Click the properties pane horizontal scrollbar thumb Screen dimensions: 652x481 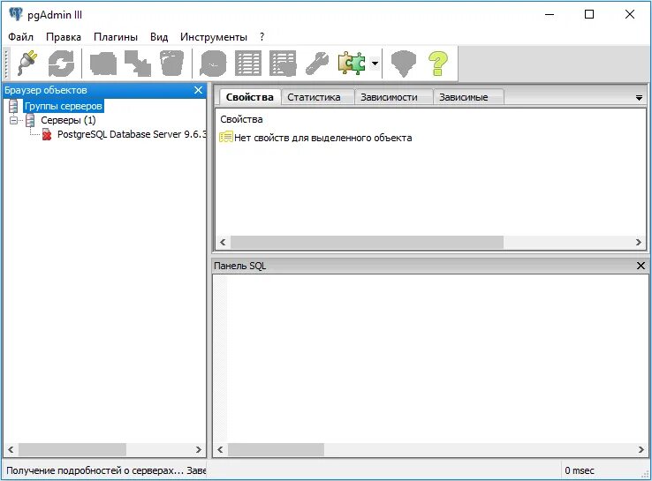click(367, 242)
